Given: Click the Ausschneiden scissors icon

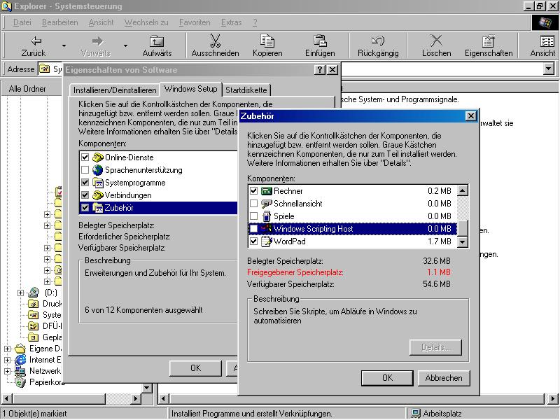Looking at the screenshot, I should [x=215, y=41].
